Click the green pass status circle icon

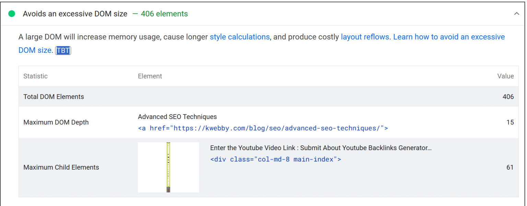[x=12, y=14]
